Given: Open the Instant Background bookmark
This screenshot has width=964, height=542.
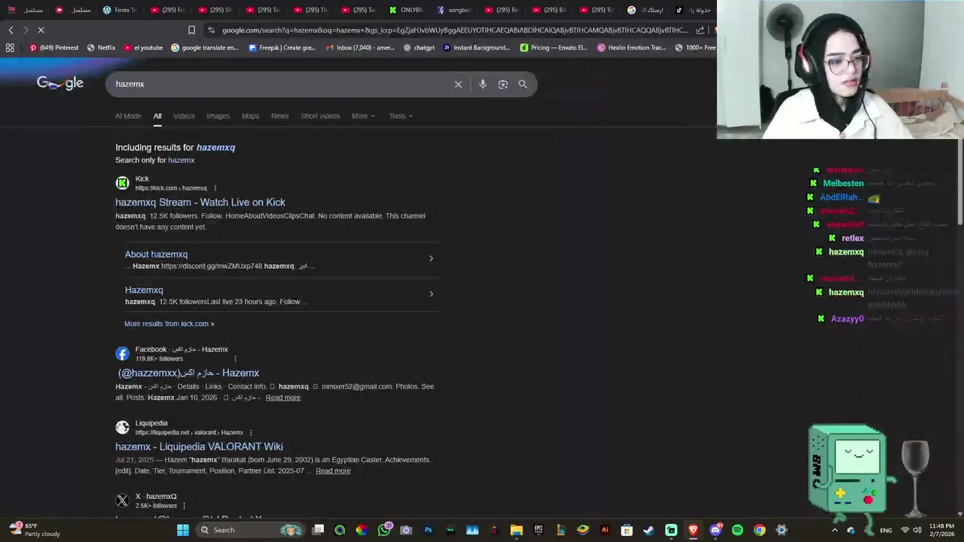Looking at the screenshot, I should (477, 47).
